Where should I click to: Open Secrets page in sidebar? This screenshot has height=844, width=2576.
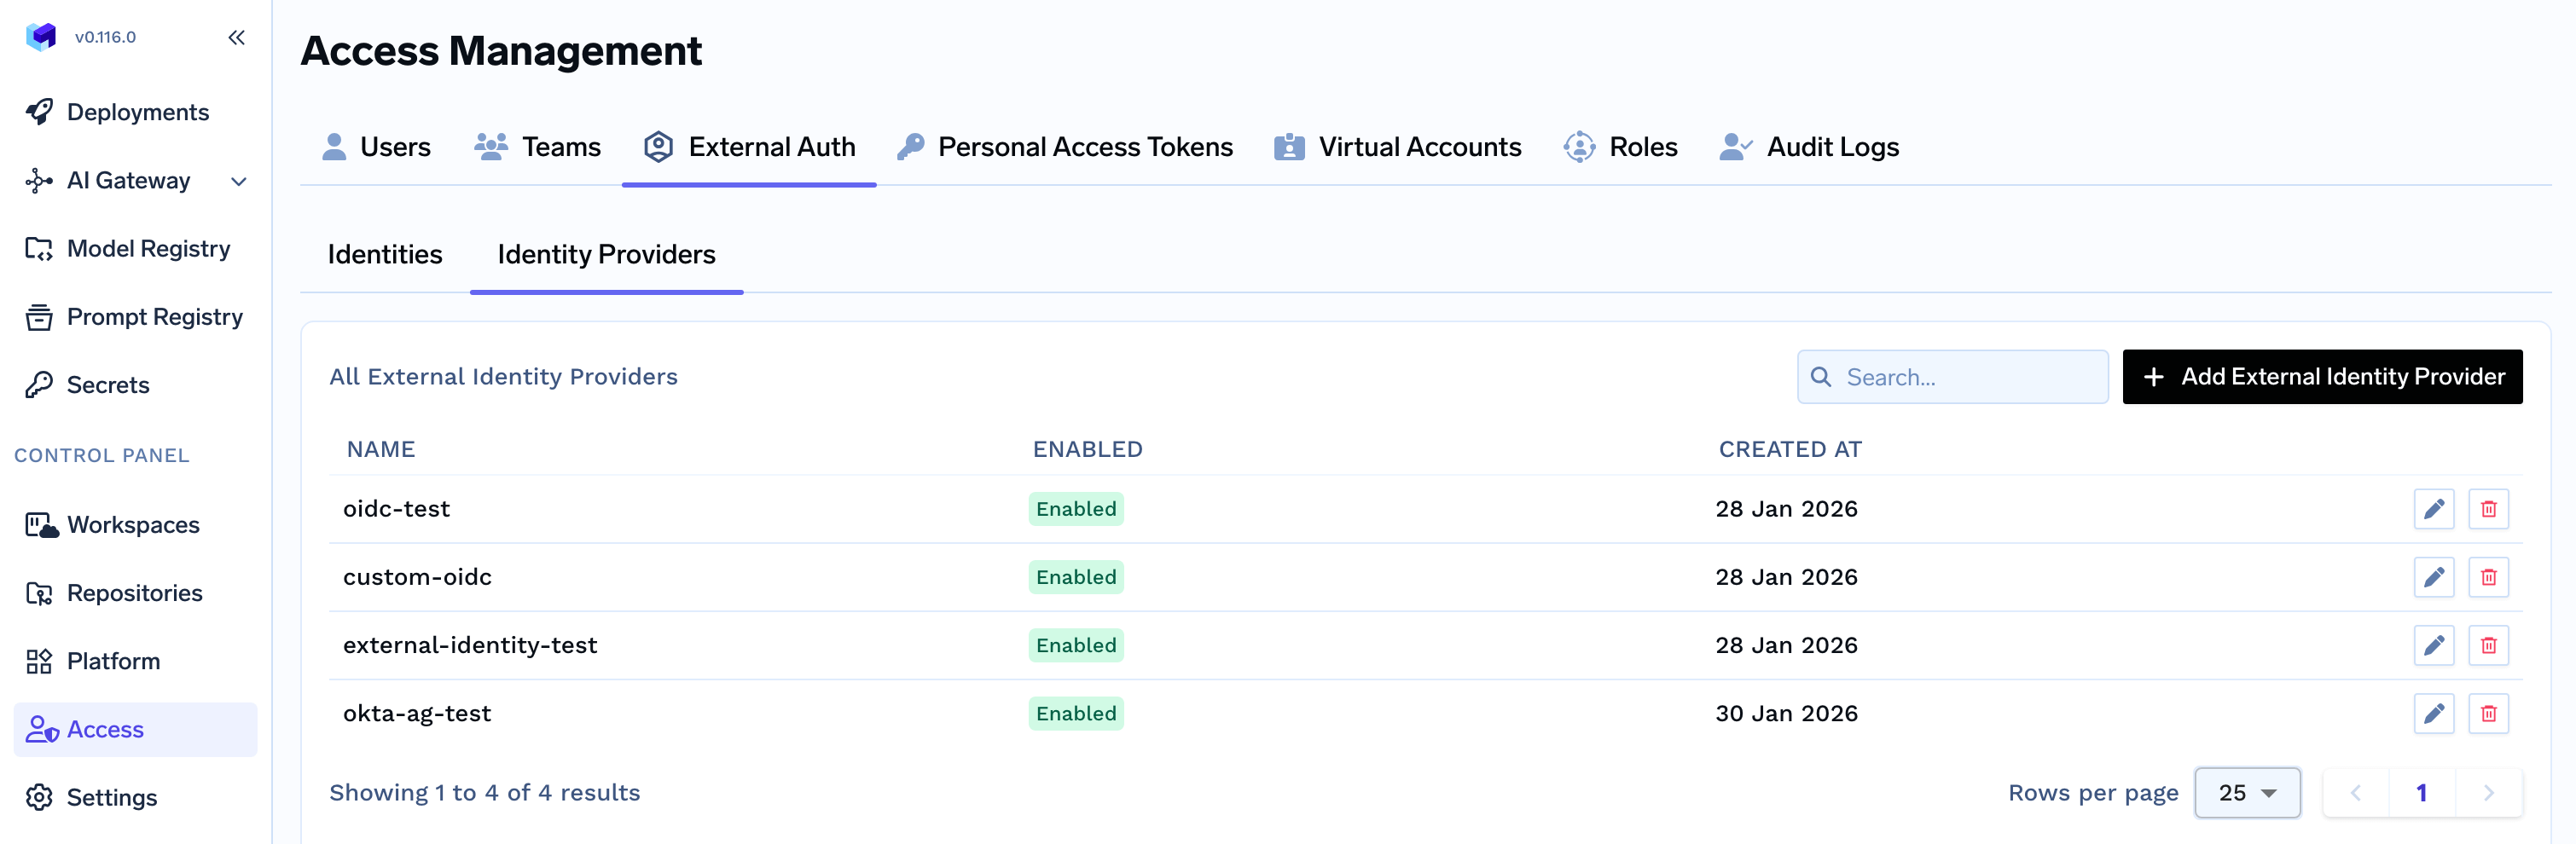click(x=107, y=385)
